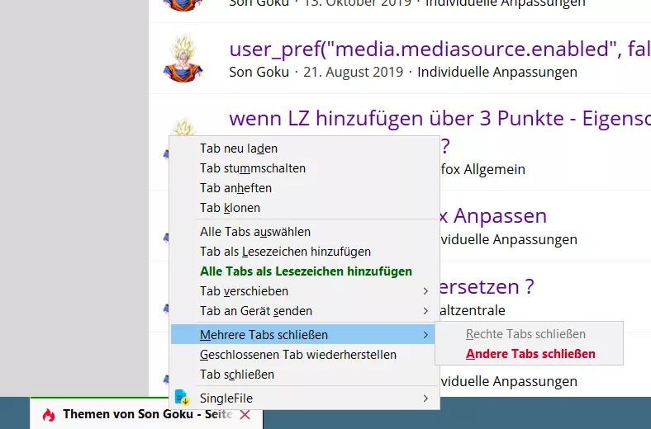
Task: Click the SingleFile extension icon
Action: (182, 398)
